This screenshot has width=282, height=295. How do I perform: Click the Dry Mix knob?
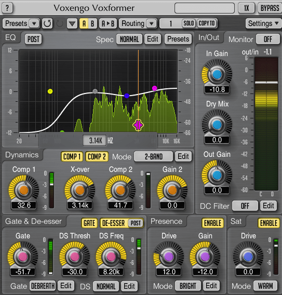tap(217, 125)
